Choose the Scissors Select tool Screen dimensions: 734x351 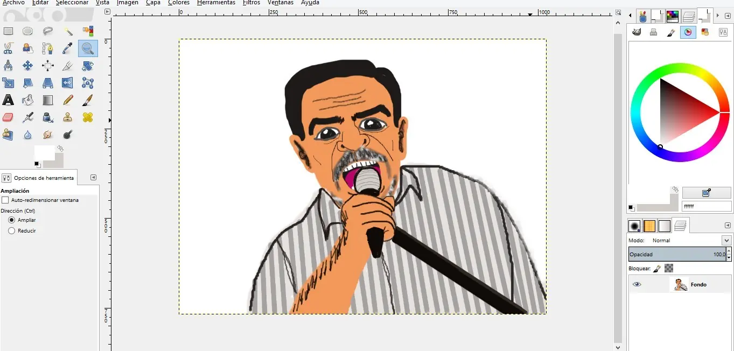point(8,48)
